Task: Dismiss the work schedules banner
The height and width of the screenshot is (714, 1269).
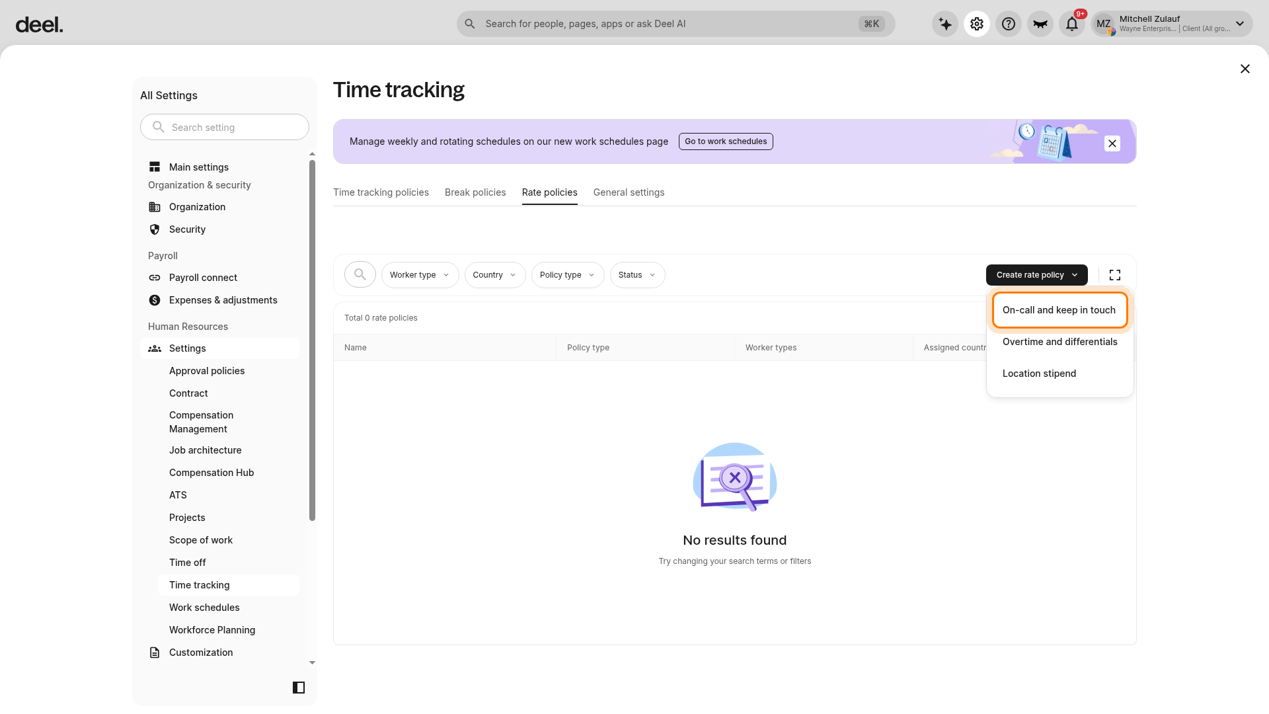Action: click(x=1112, y=143)
